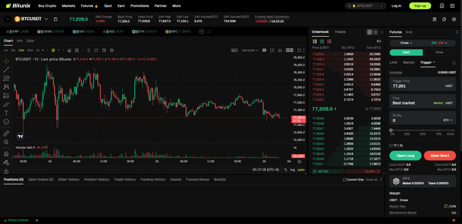Select the Limit order tab
Screen dimensions: 462x224
393,62
